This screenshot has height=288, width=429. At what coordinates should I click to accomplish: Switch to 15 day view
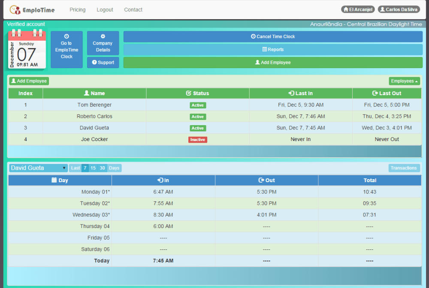pyautogui.click(x=93, y=168)
